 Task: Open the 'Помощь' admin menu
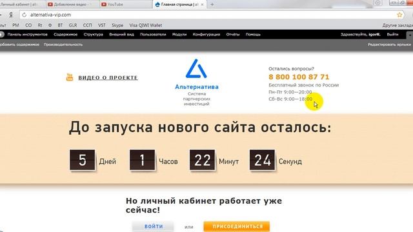tap(253, 34)
